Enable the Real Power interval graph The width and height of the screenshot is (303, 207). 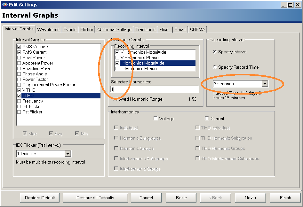coord(19,57)
